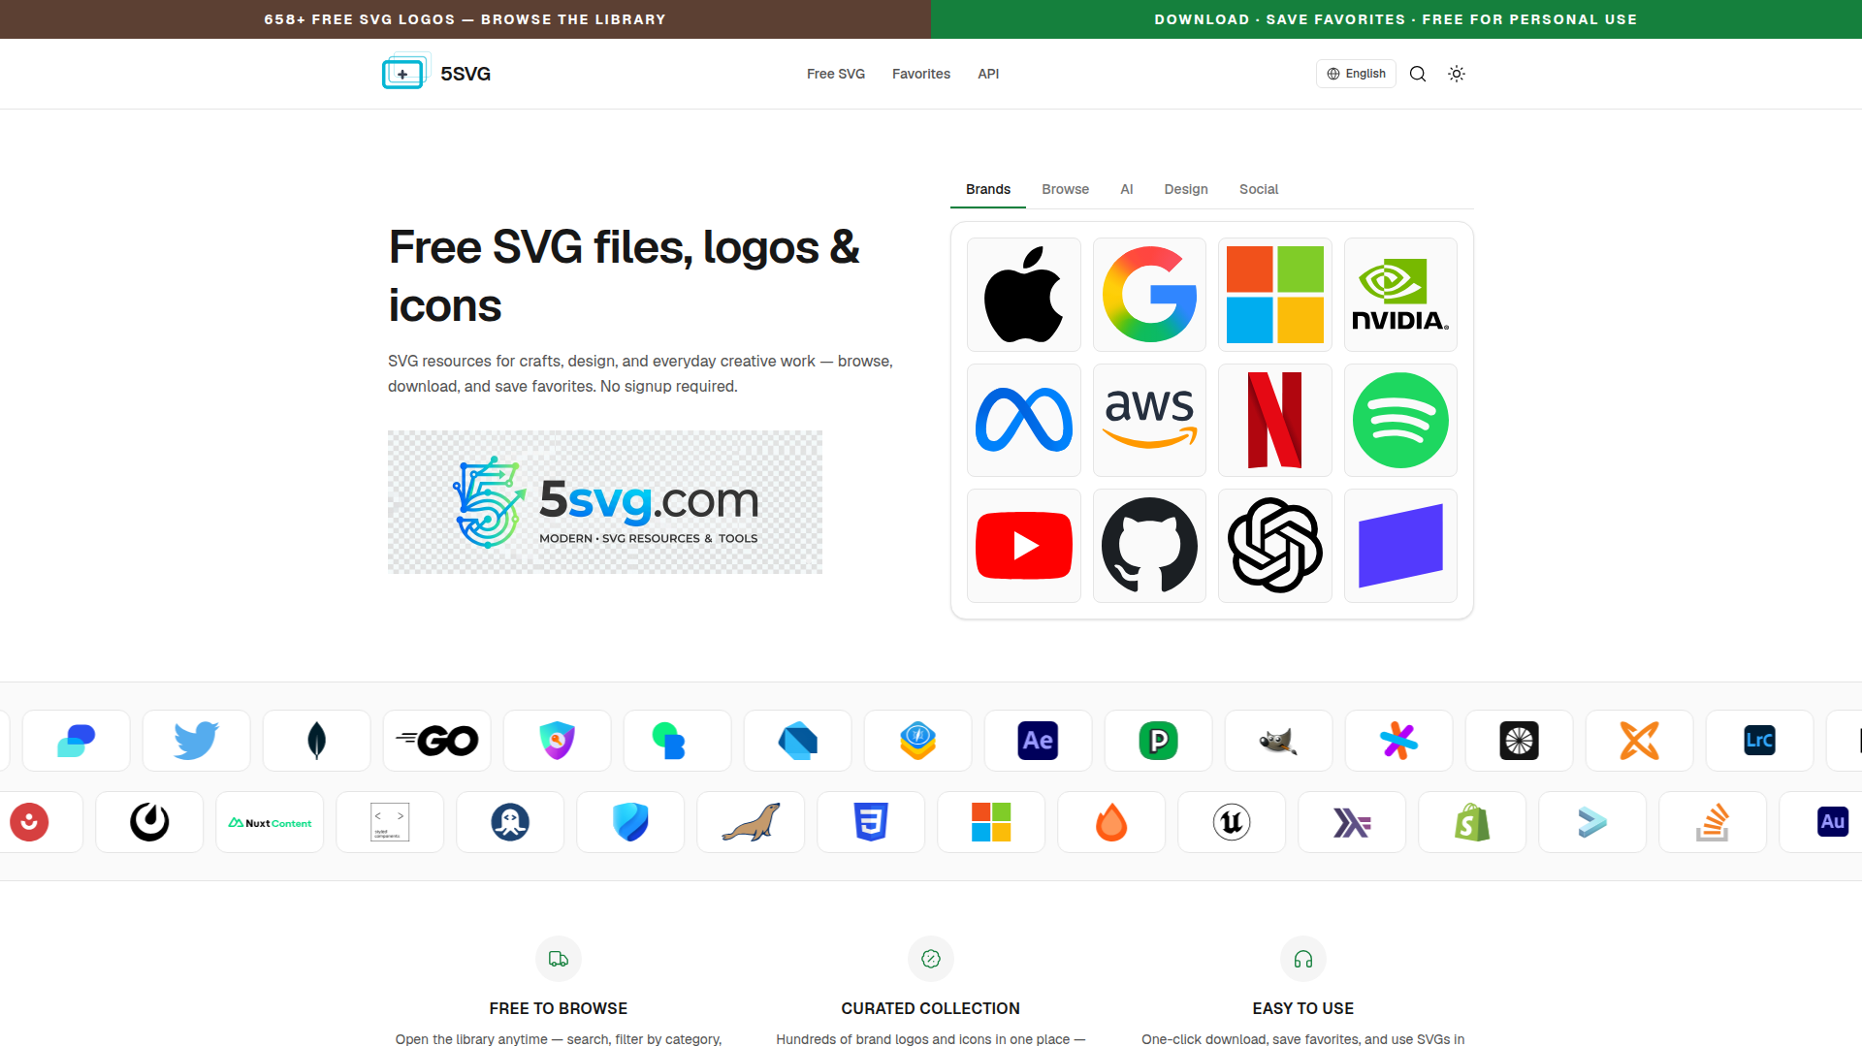Image resolution: width=1862 pixels, height=1047 pixels.
Task: Click the green download favorites banner
Action: (x=1396, y=19)
